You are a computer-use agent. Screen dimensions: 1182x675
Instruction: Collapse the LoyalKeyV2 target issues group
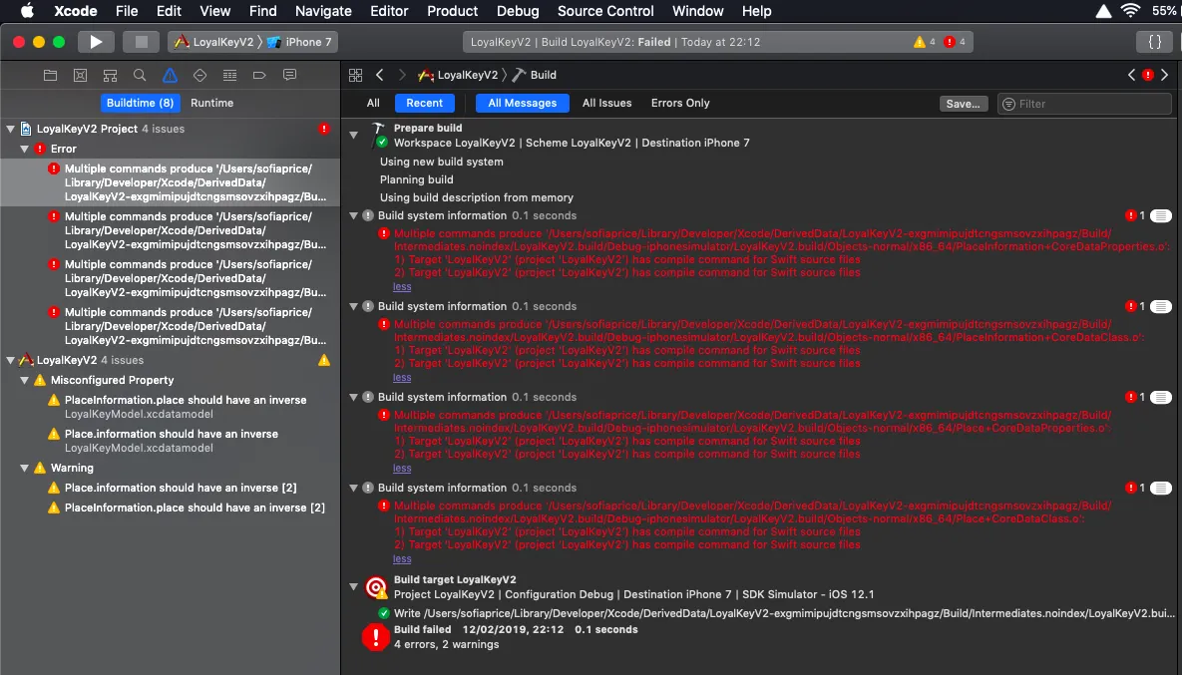tap(11, 360)
